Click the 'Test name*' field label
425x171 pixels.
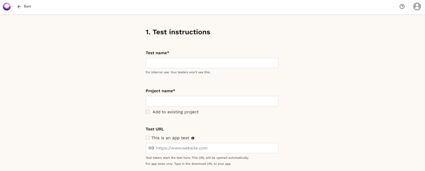point(158,53)
